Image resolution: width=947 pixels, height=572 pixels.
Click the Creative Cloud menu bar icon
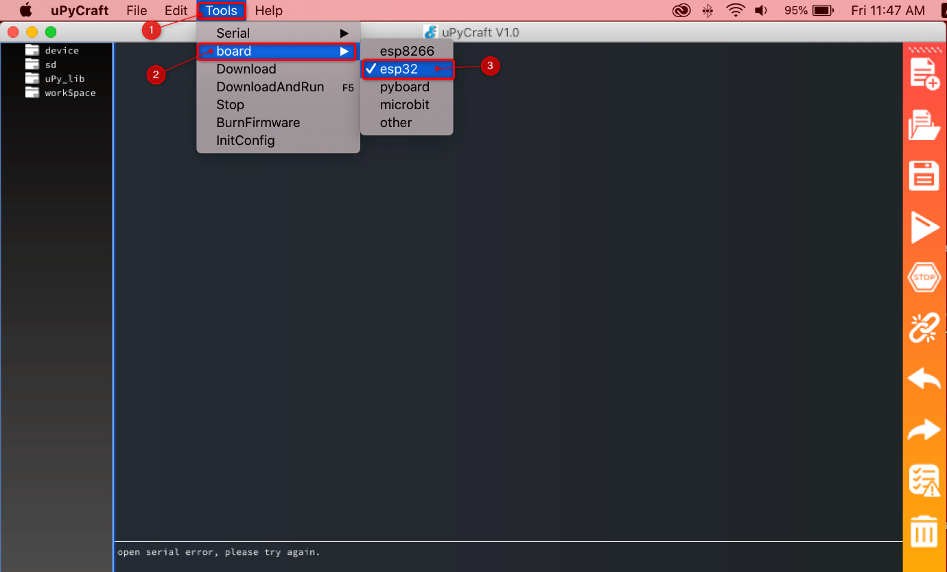[x=681, y=10]
